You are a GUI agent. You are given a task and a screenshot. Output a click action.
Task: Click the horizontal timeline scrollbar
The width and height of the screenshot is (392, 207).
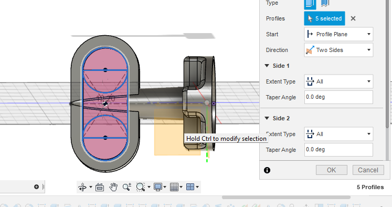click(x=286, y=198)
